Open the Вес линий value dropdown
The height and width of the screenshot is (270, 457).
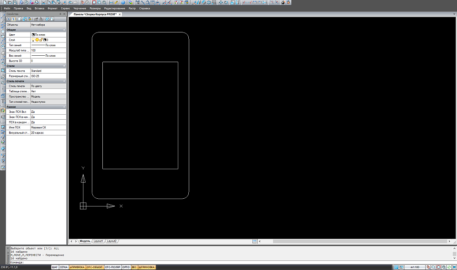click(48, 56)
